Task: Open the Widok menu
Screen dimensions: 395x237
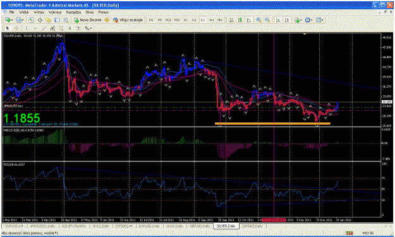Action: click(x=24, y=12)
